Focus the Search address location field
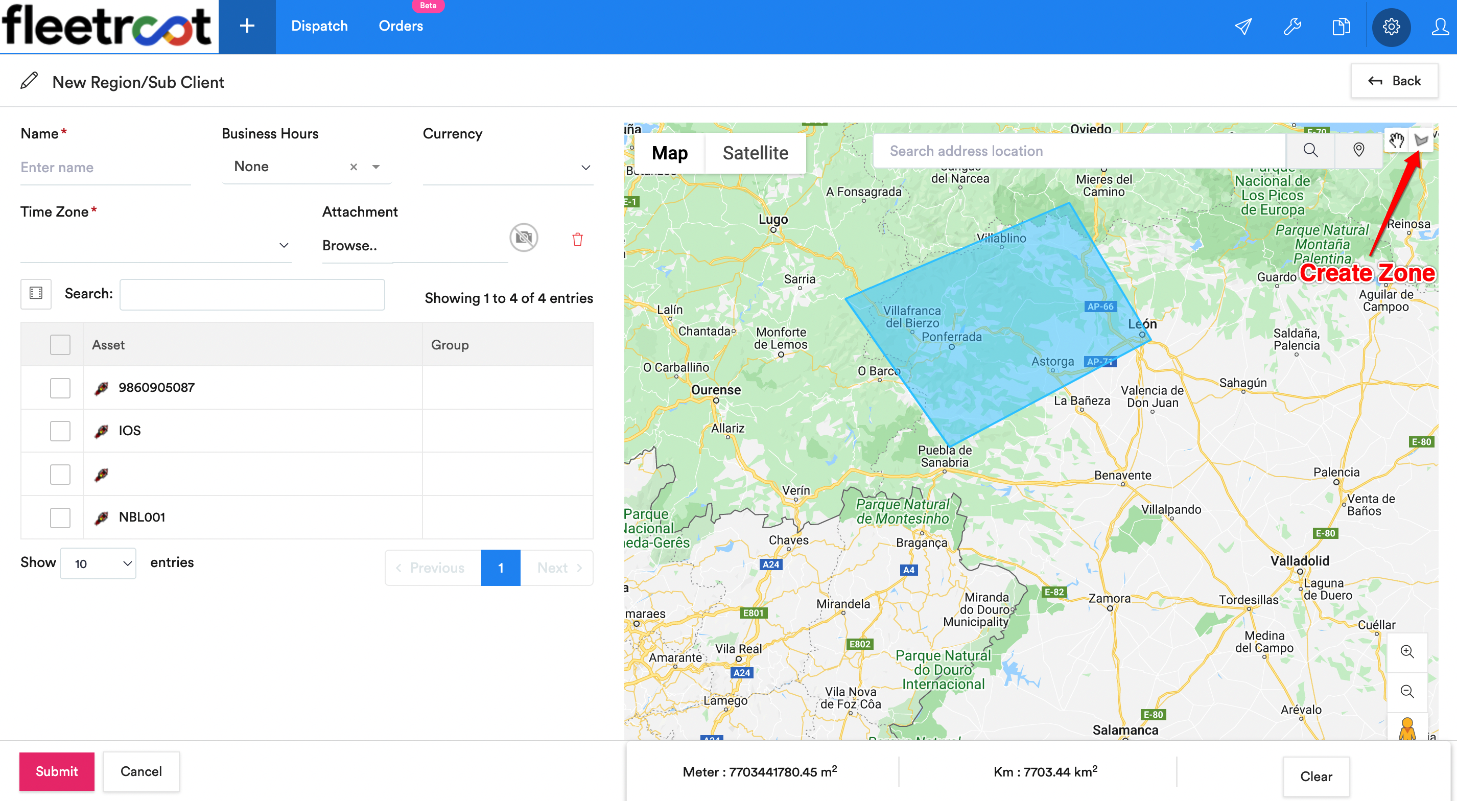 [1079, 151]
